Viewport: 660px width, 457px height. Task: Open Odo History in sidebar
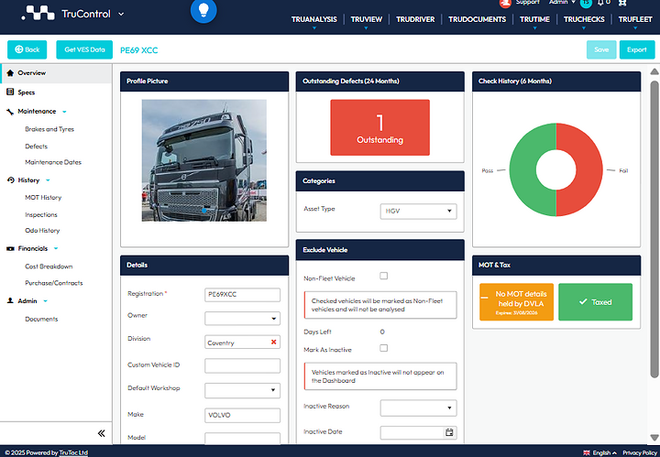(42, 231)
